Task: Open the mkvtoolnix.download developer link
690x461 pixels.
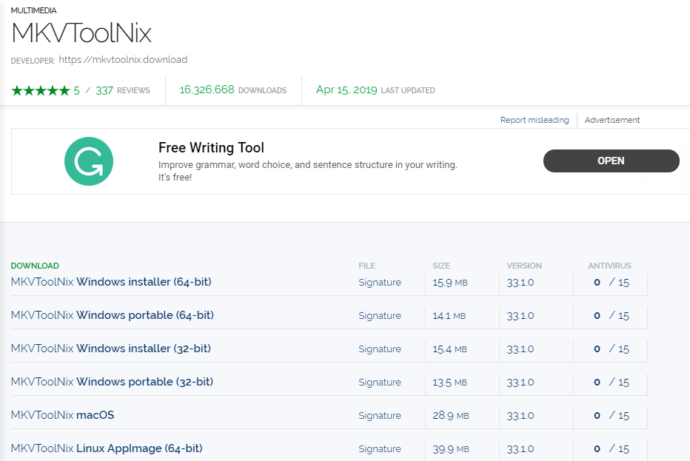Action: coord(123,60)
